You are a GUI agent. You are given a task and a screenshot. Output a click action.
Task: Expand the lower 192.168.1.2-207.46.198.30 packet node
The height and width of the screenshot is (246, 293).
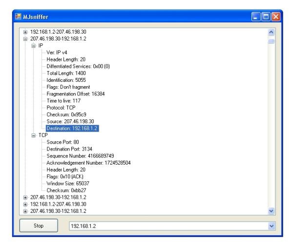point(25,204)
